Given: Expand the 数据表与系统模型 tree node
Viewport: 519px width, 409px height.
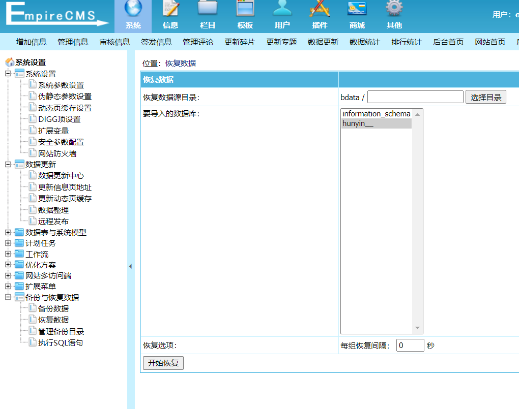Looking at the screenshot, I should tap(8, 232).
